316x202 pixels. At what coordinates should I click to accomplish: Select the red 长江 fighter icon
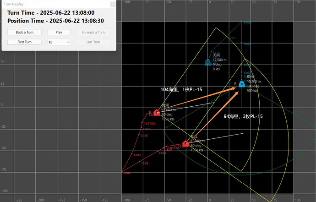click(185, 144)
